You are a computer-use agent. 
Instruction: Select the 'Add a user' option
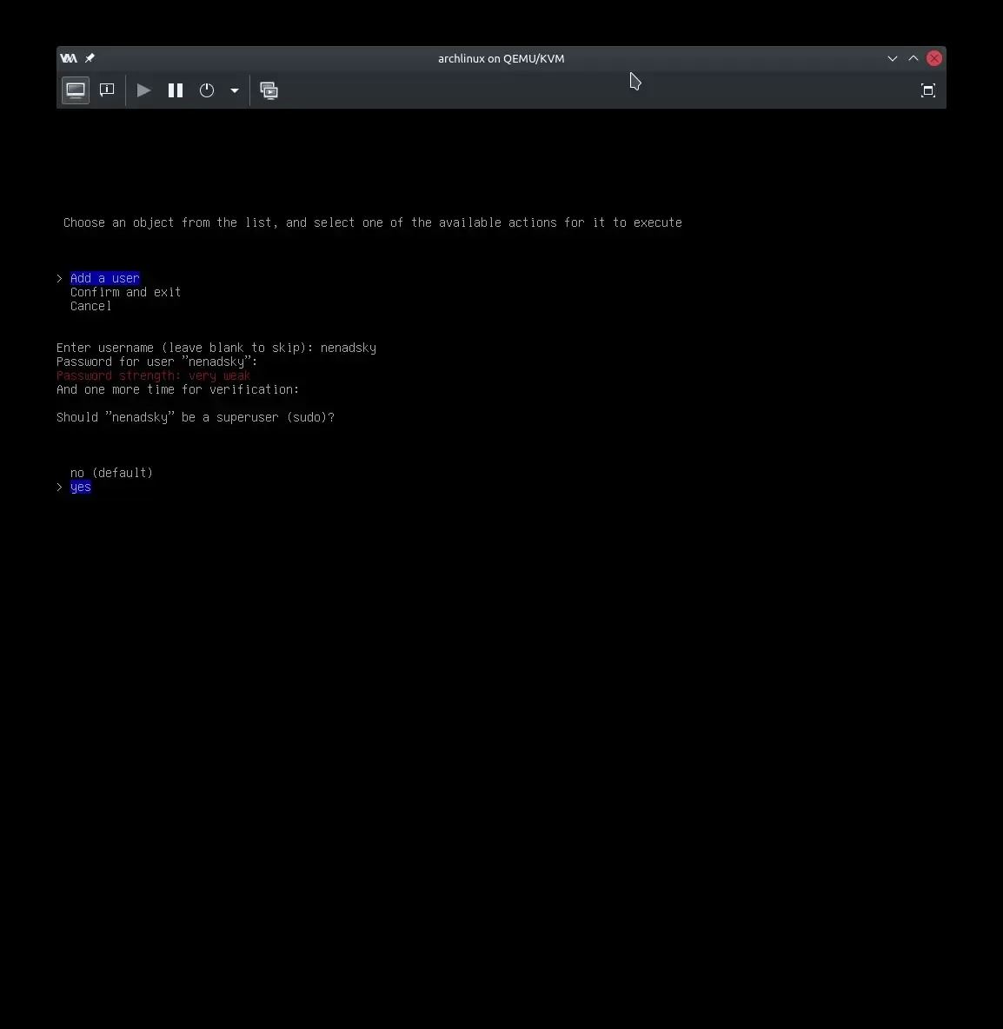(x=104, y=278)
